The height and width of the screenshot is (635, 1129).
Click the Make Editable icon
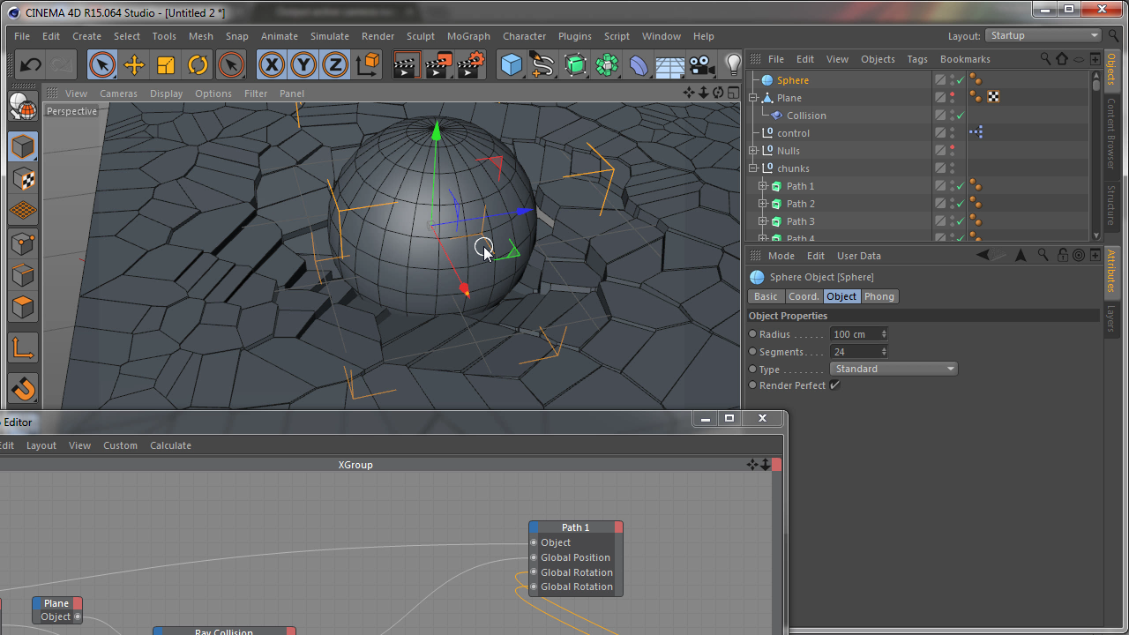pos(23,107)
